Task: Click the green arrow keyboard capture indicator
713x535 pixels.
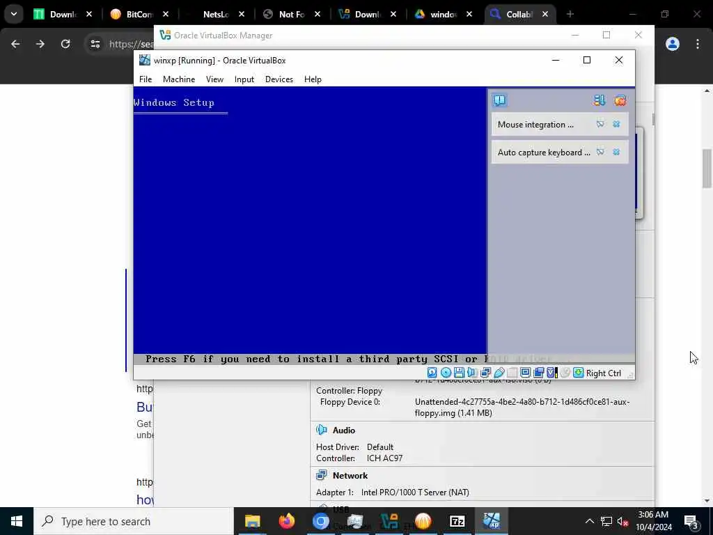Action: (578, 373)
